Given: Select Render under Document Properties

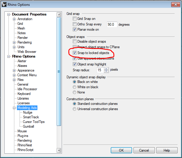Looking at the screenshot, I should (22, 38).
